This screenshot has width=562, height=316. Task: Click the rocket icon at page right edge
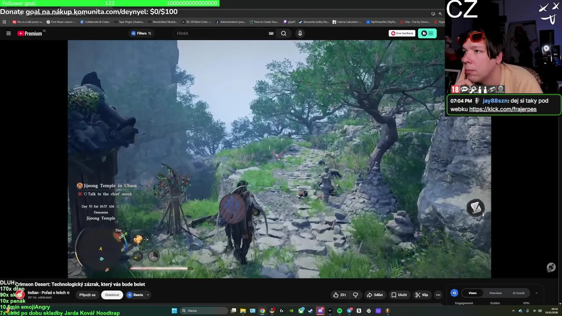[551, 267]
